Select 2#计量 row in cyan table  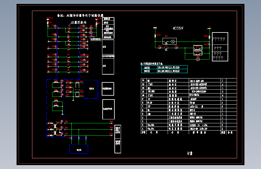(164, 71)
